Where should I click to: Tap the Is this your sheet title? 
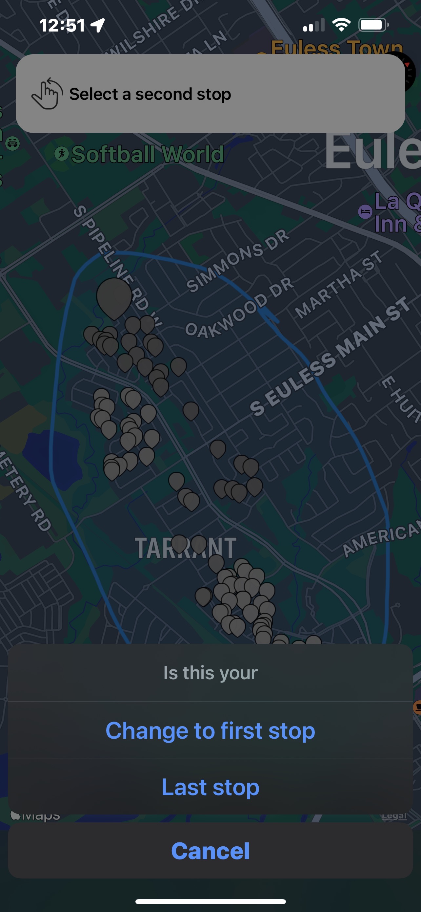click(x=210, y=673)
